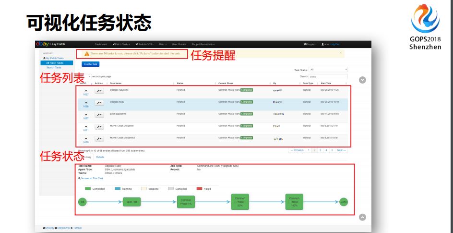The width and height of the screenshot is (453, 233).
Task: Click the Running blue legend swatch
Action: click(118, 189)
